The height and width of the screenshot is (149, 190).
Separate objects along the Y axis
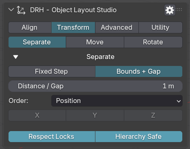(x=95, y=115)
